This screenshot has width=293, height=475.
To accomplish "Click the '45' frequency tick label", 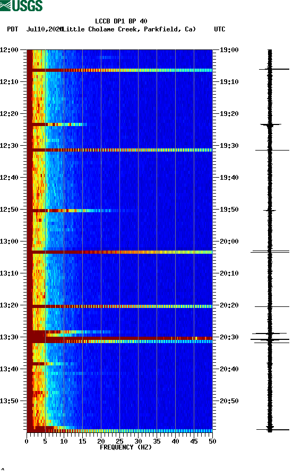I will point(194,441).
